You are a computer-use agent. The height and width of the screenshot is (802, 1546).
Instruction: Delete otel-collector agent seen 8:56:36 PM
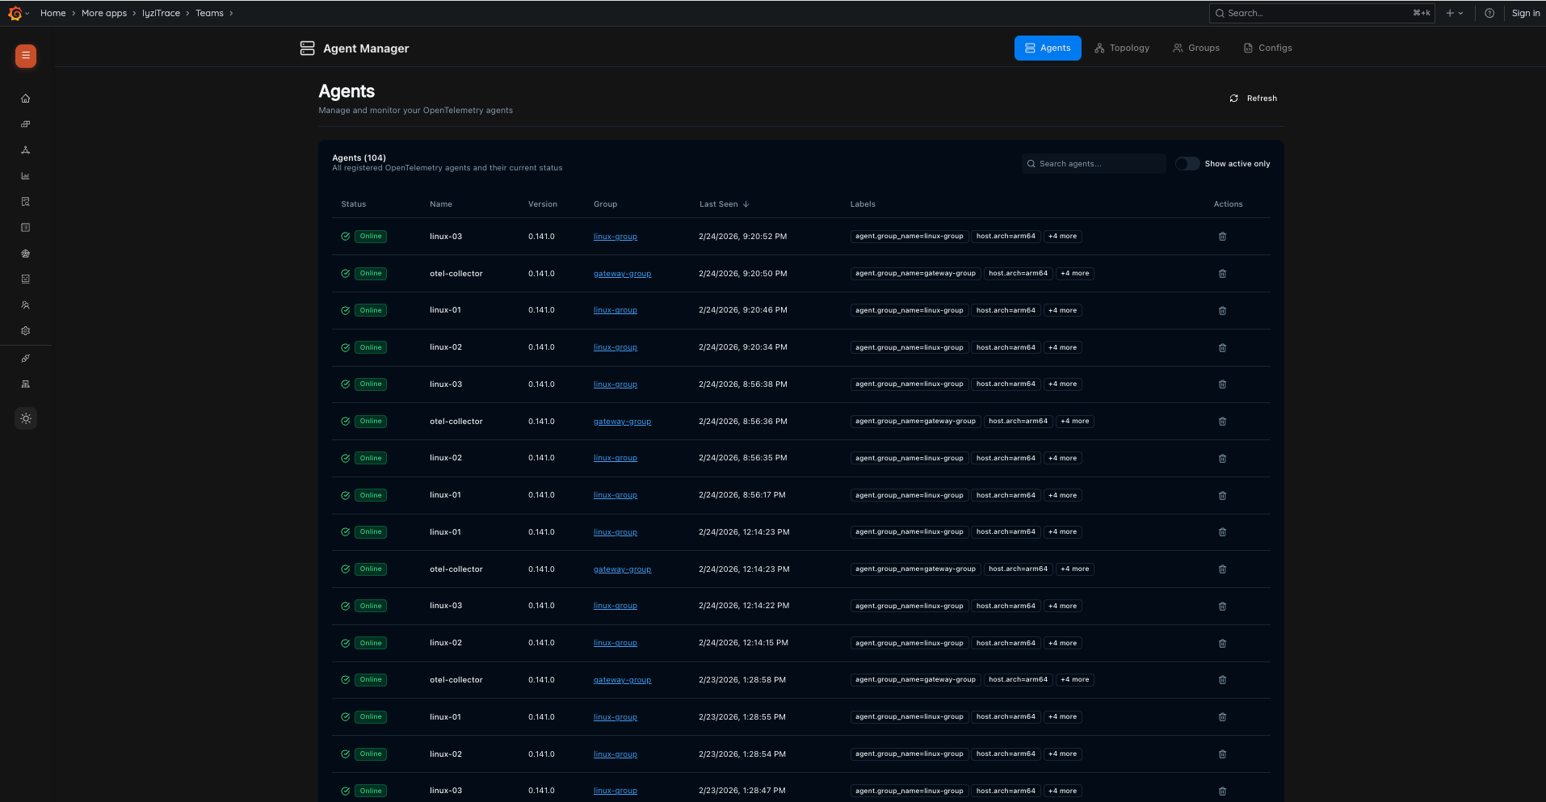1222,422
